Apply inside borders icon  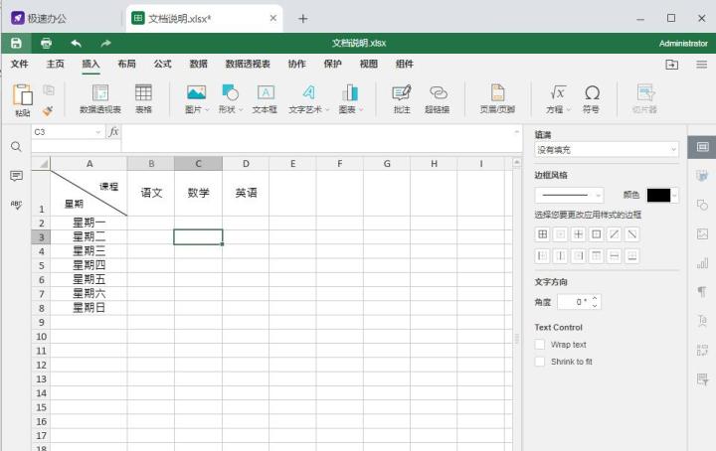(578, 234)
